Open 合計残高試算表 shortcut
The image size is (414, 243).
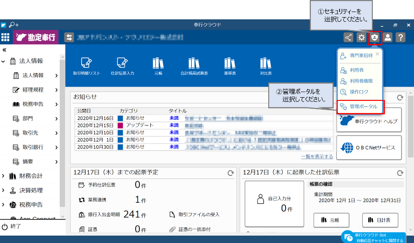(x=194, y=66)
